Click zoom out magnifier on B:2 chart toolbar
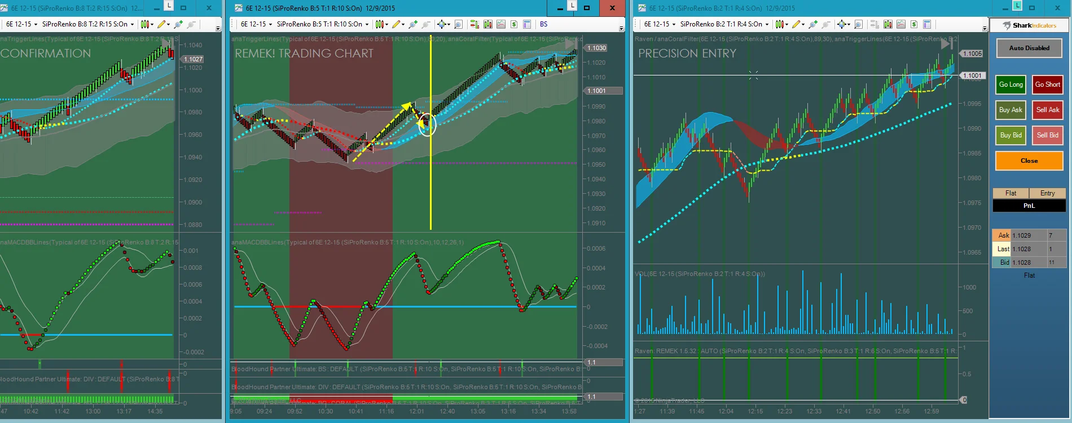This screenshot has height=423, width=1072. click(x=826, y=24)
